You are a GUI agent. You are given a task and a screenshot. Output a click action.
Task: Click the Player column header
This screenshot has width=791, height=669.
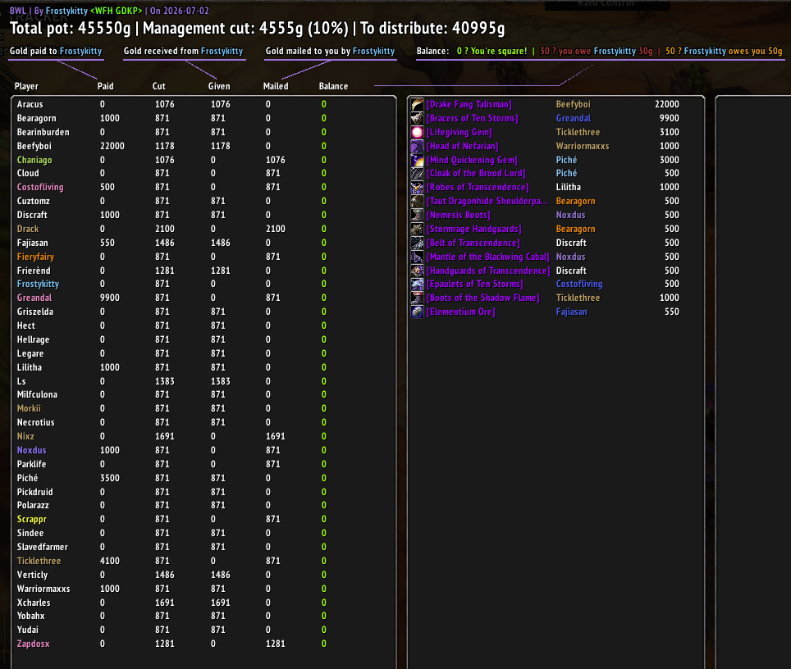(26, 86)
